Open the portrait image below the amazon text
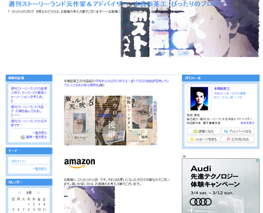263x213 pixels. click(89, 199)
